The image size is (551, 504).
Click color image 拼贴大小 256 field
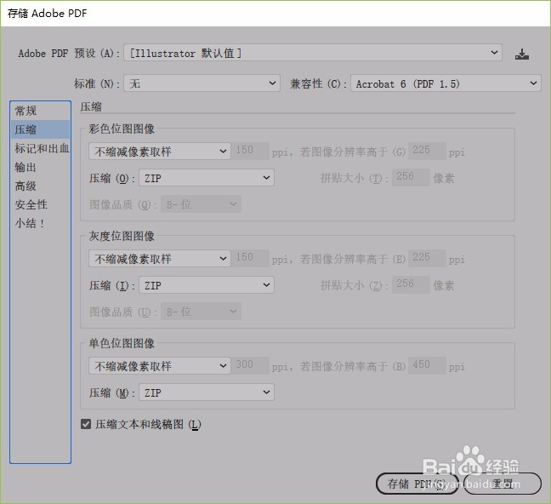[x=411, y=177]
